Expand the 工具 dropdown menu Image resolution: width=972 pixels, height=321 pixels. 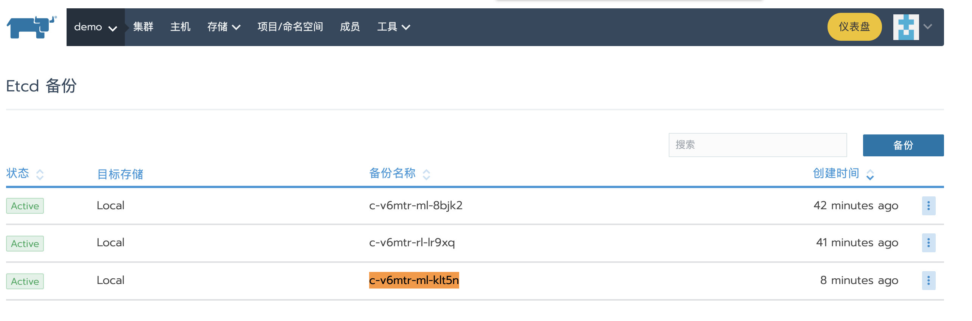393,27
